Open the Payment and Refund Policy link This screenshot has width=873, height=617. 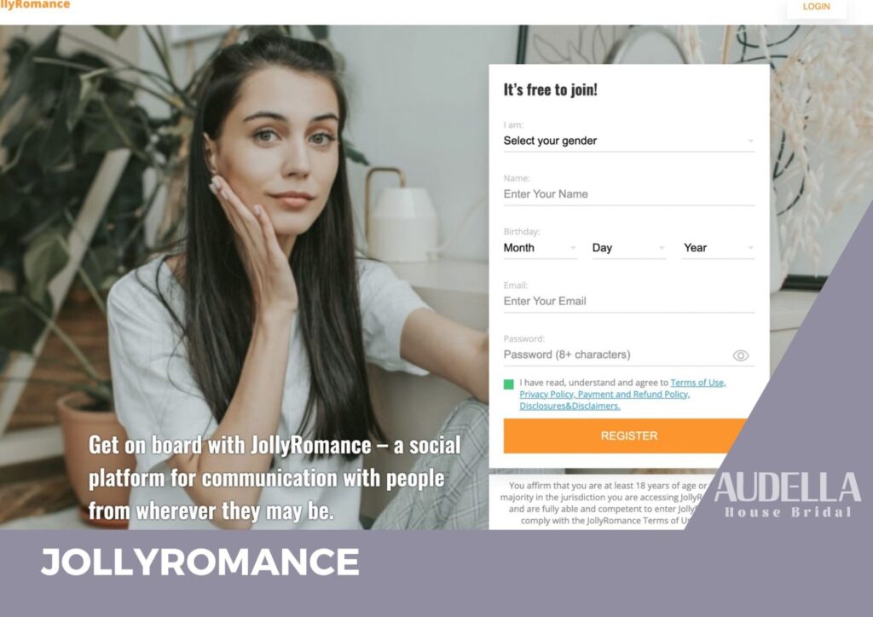[634, 394]
